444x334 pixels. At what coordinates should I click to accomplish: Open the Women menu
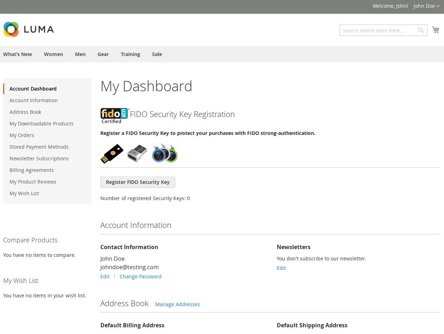54,54
